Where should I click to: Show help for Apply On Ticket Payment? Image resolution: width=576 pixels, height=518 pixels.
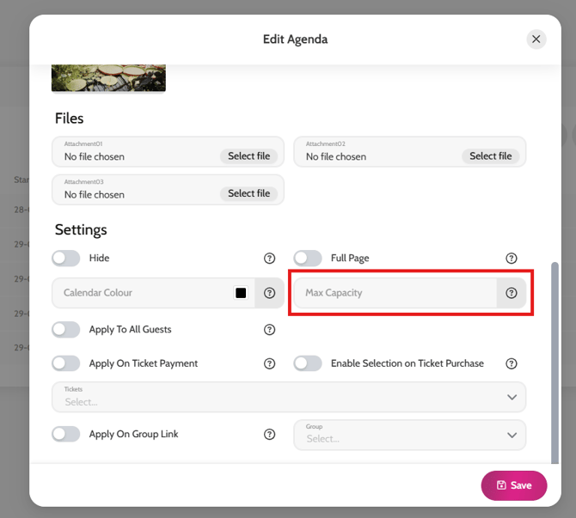coord(269,363)
